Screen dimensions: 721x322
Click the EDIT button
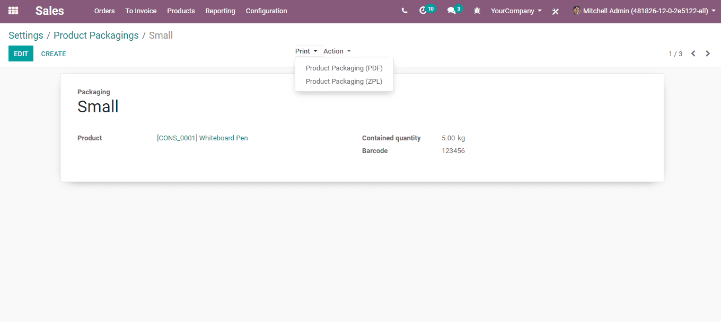pos(21,53)
